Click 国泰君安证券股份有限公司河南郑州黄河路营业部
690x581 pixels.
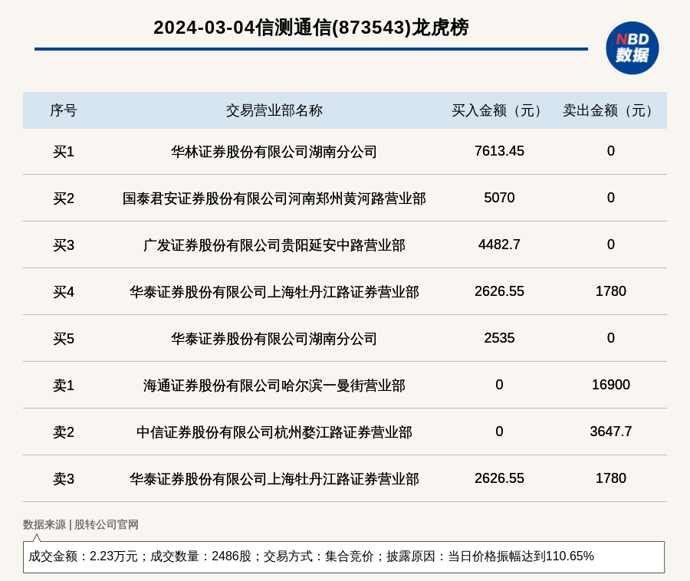274,199
